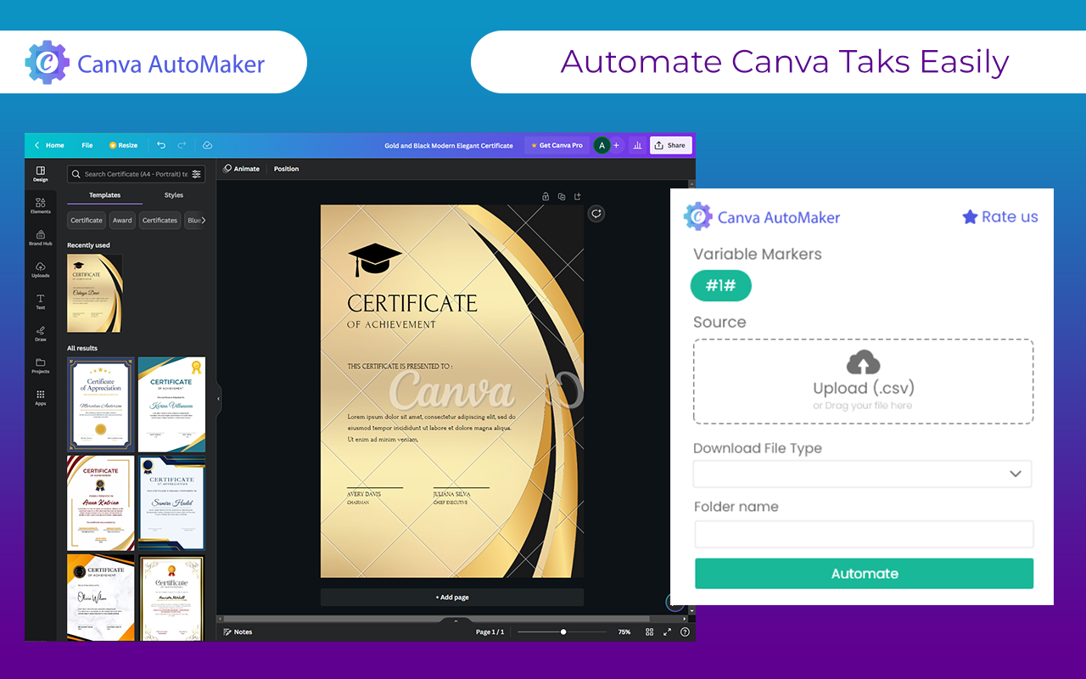This screenshot has height=679, width=1086.
Task: Expand the page thumbnails strip chevron
Action: pos(456,621)
